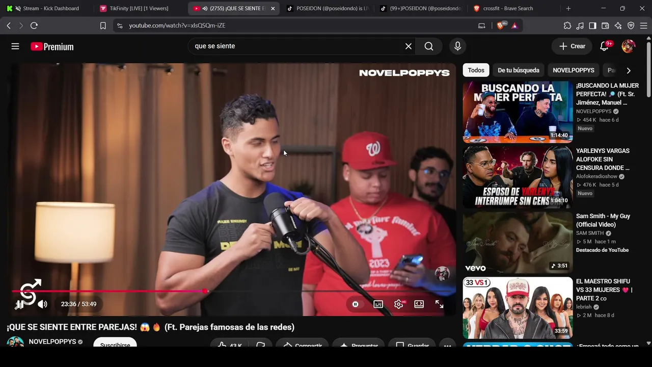
Task: Toggle the browser sidebar panel
Action: point(593,25)
